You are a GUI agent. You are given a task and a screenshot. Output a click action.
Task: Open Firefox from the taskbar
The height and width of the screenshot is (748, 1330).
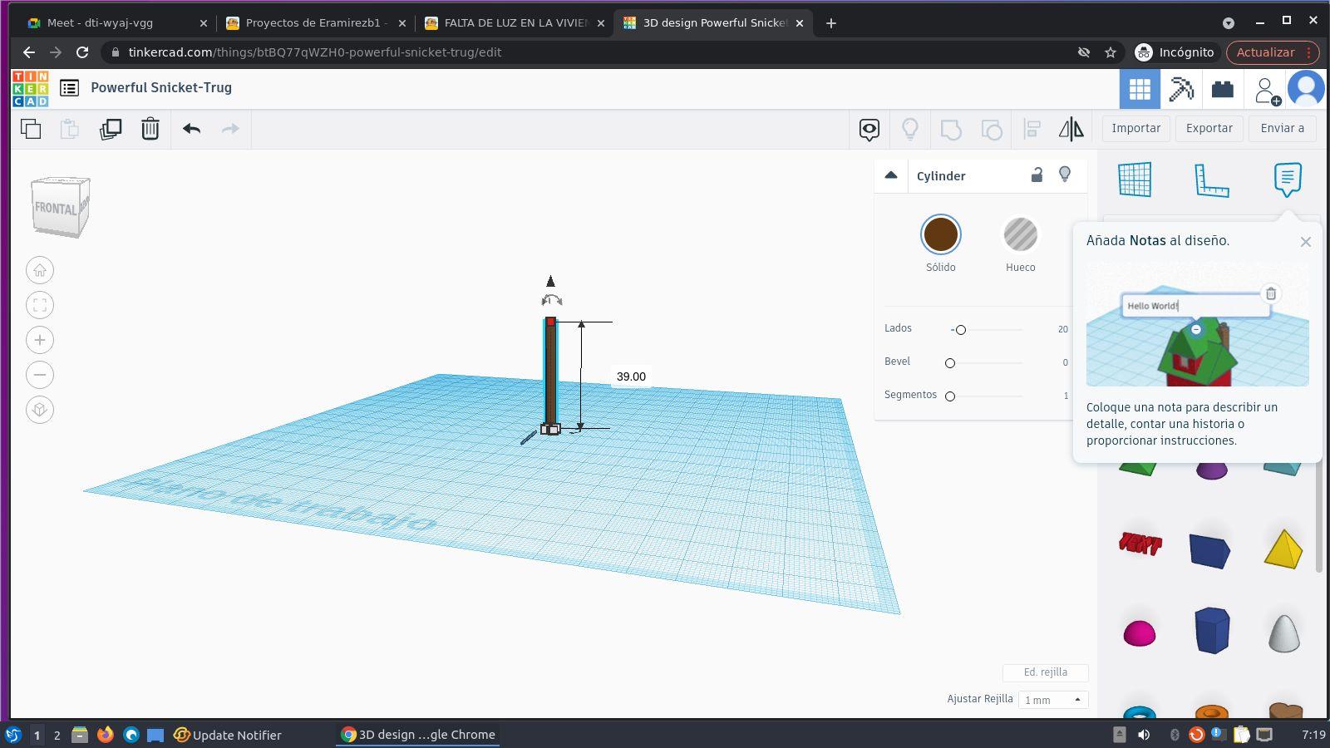coord(105,735)
